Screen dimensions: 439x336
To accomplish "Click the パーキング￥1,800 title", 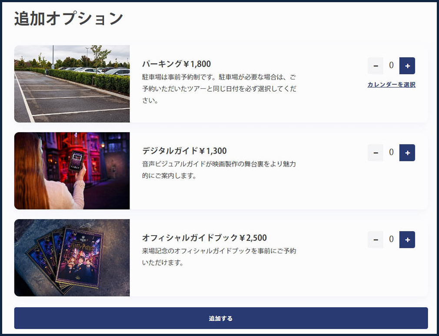I will [176, 64].
